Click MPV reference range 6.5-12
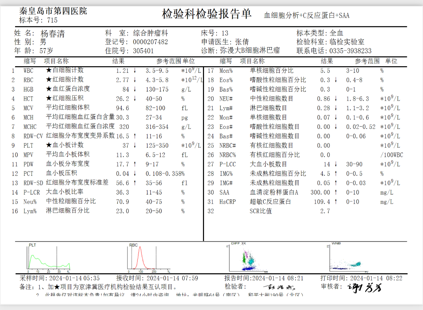The width and height of the screenshot is (423, 310). point(155,155)
